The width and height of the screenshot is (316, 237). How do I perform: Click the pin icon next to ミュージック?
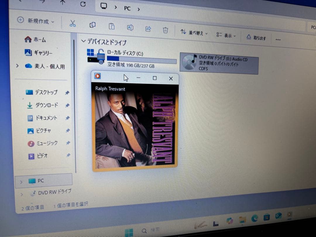pyautogui.click(x=68, y=143)
